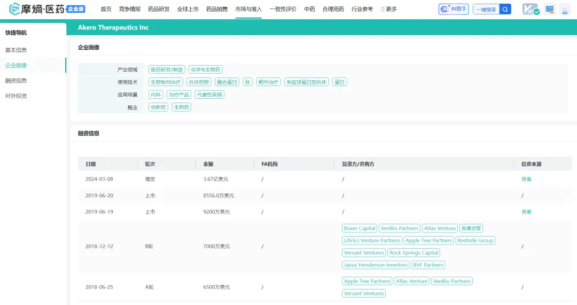Click the 融合蛋白 technology tag

(x=227, y=82)
